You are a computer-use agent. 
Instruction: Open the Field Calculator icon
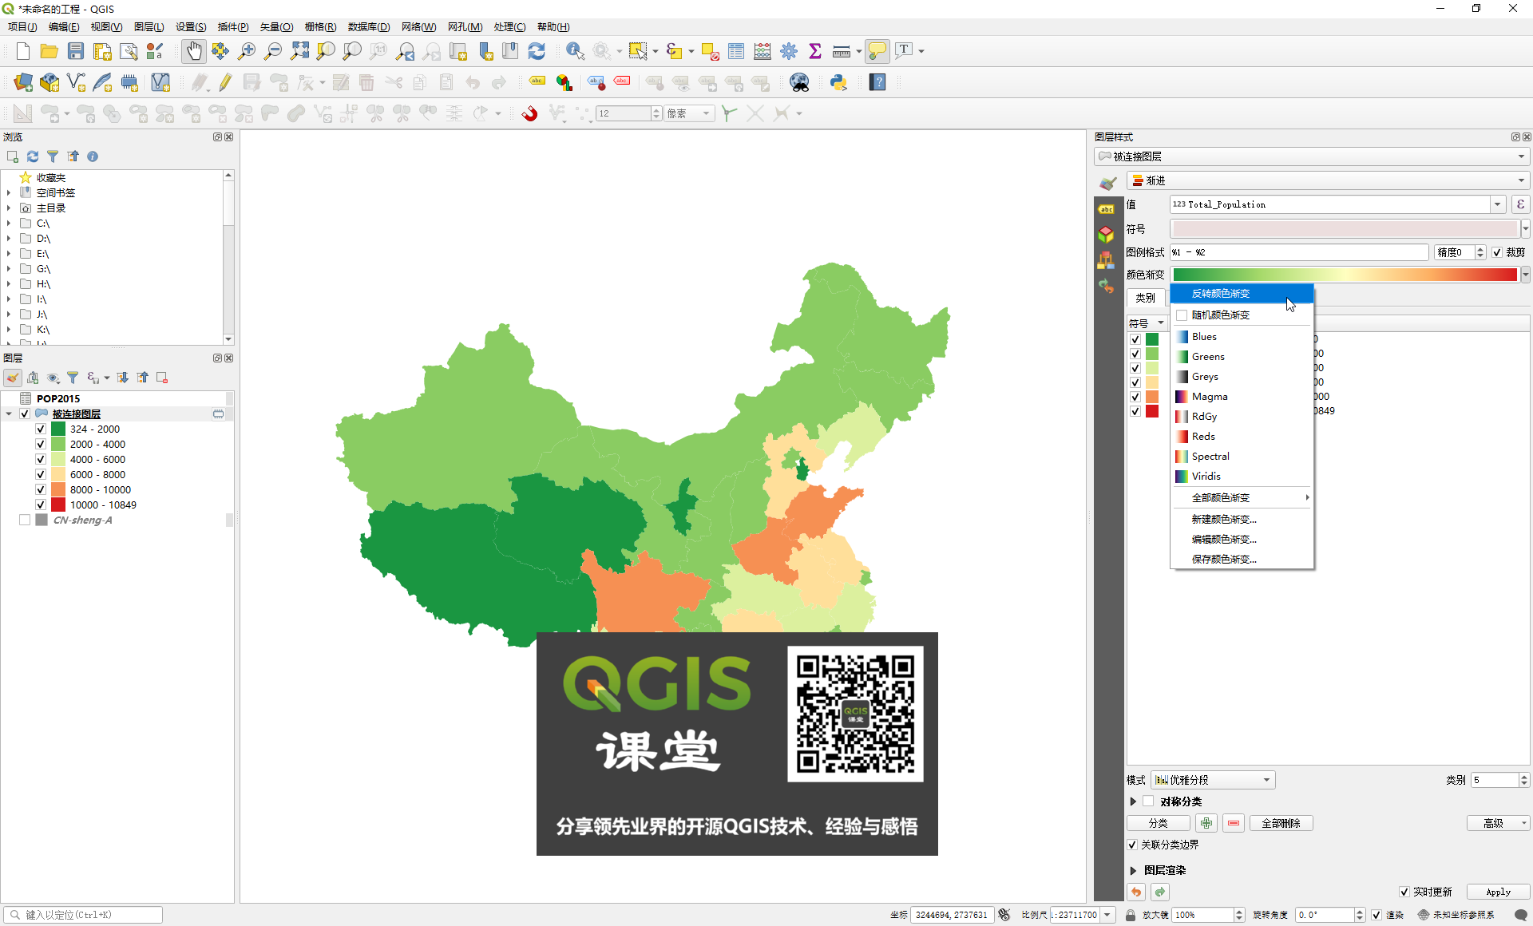(x=763, y=51)
